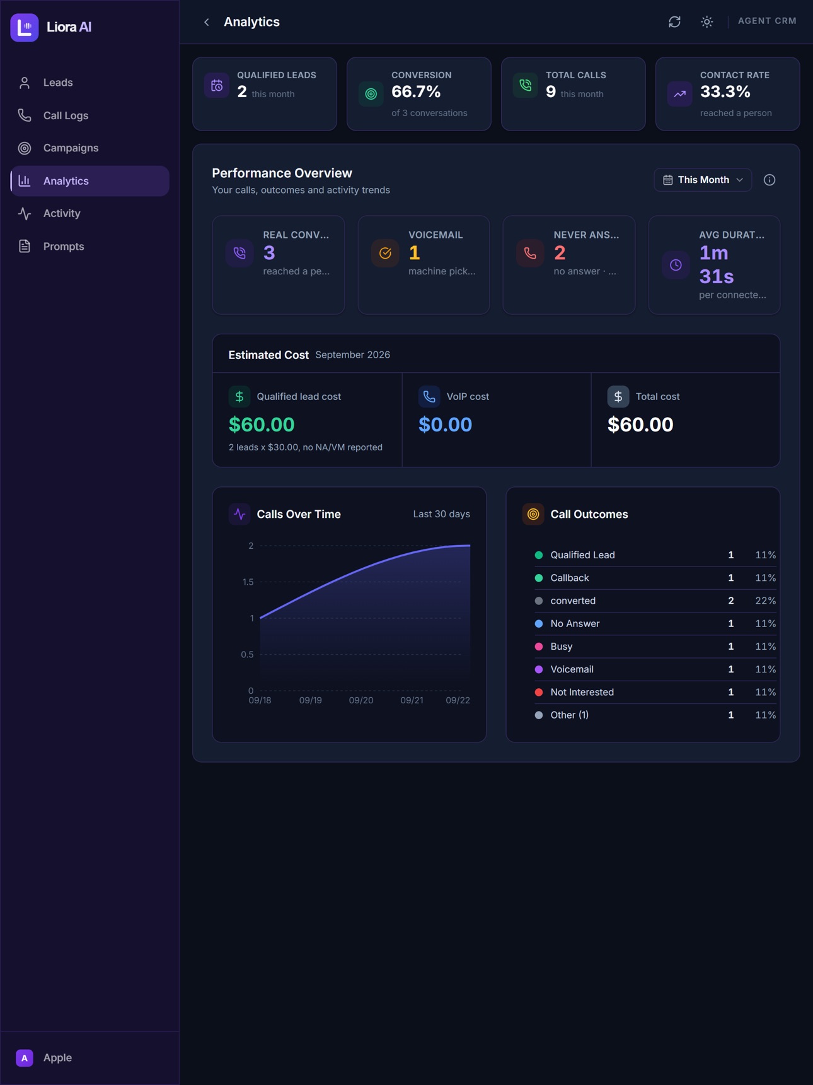Select Analytics in the sidebar
The image size is (813, 1085).
point(89,181)
